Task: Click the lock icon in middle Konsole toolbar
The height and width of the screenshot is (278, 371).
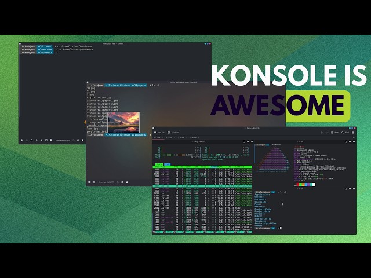Action: 127,182
